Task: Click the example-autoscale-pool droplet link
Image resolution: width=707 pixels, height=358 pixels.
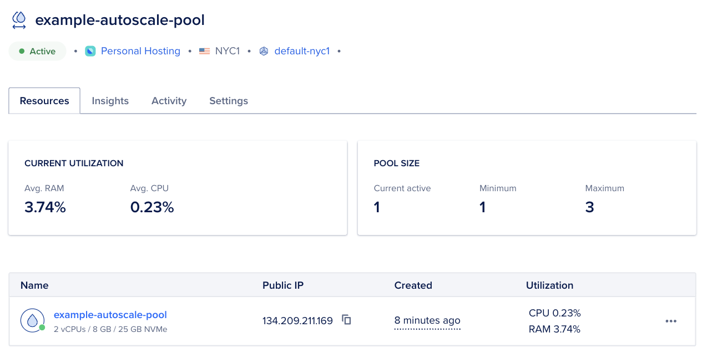Action: point(110,314)
